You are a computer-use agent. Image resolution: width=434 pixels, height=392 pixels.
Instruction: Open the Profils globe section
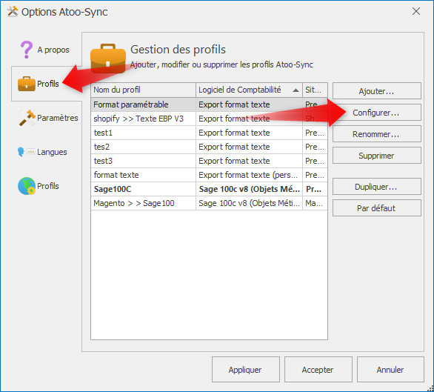[x=39, y=186]
